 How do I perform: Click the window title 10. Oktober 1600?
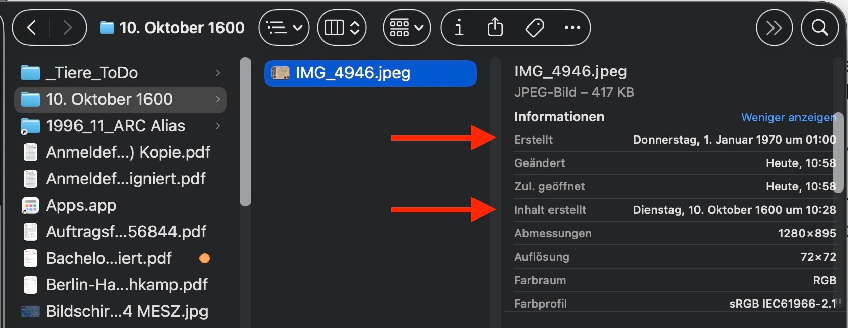182,28
